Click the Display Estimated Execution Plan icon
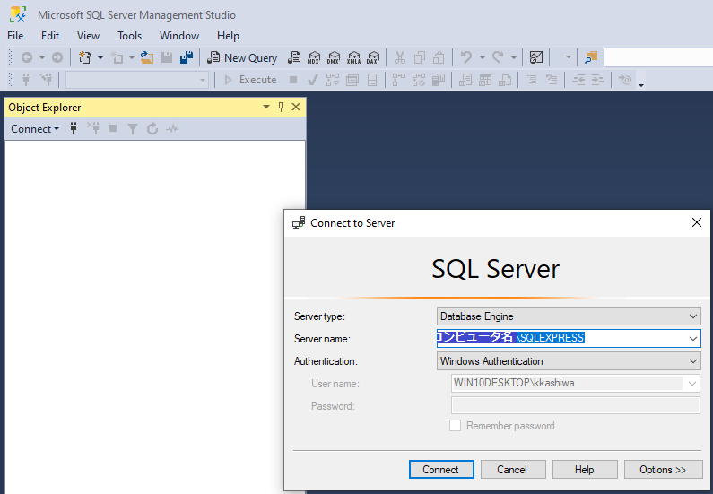713x494 pixels. pyautogui.click(x=333, y=80)
